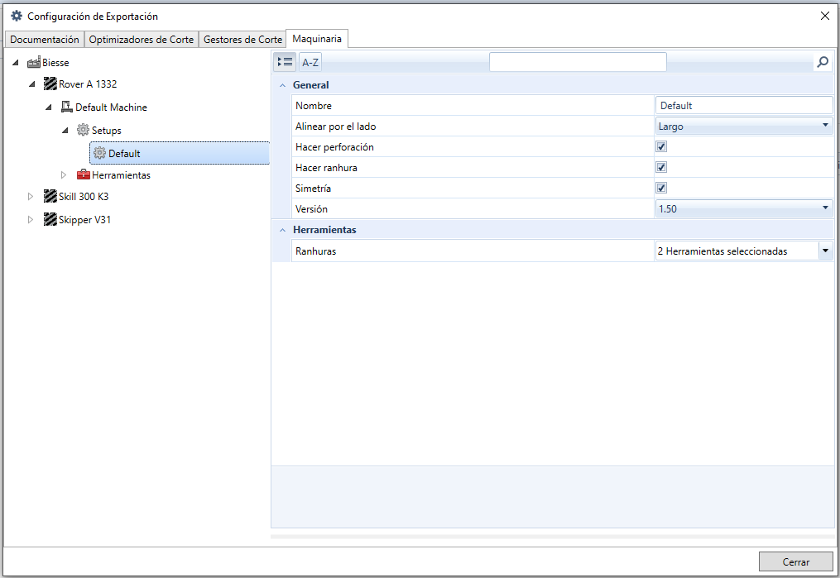Switch to the Optimizadores de Corte tab
Screen dimensions: 840x578
[x=142, y=39]
